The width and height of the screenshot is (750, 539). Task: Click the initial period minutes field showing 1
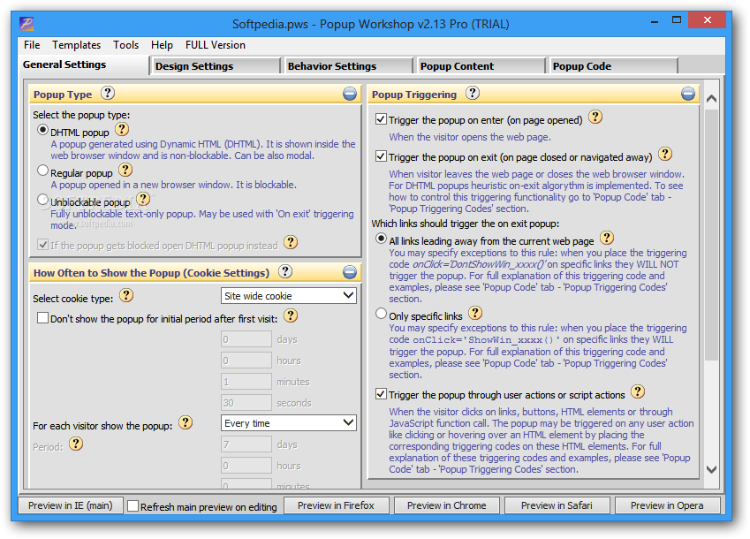(x=246, y=382)
